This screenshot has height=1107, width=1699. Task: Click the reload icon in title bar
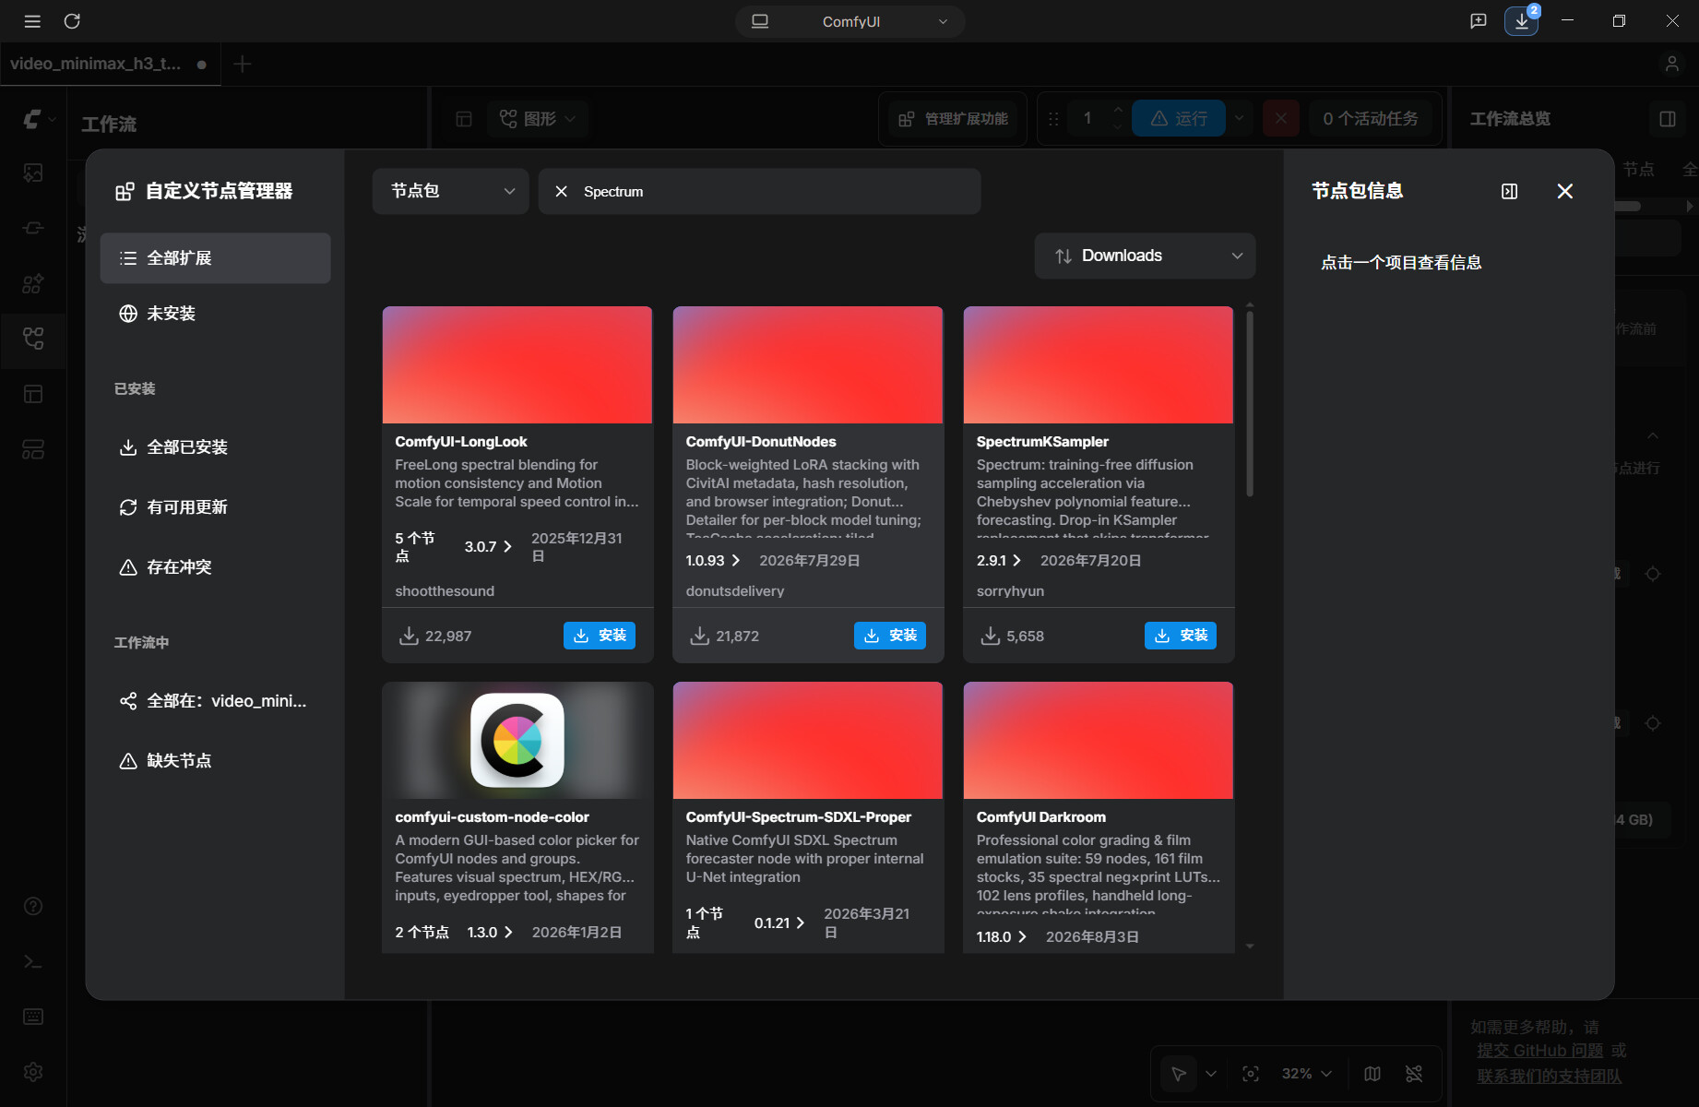tap(72, 21)
